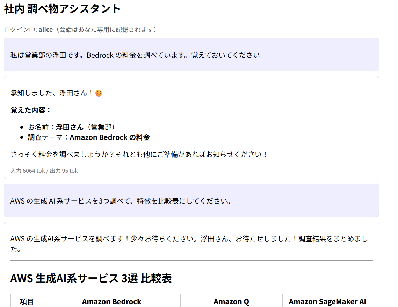Click the page title 社内 調べ物アシスタント
The height and width of the screenshot is (307, 398).
[x=62, y=9]
